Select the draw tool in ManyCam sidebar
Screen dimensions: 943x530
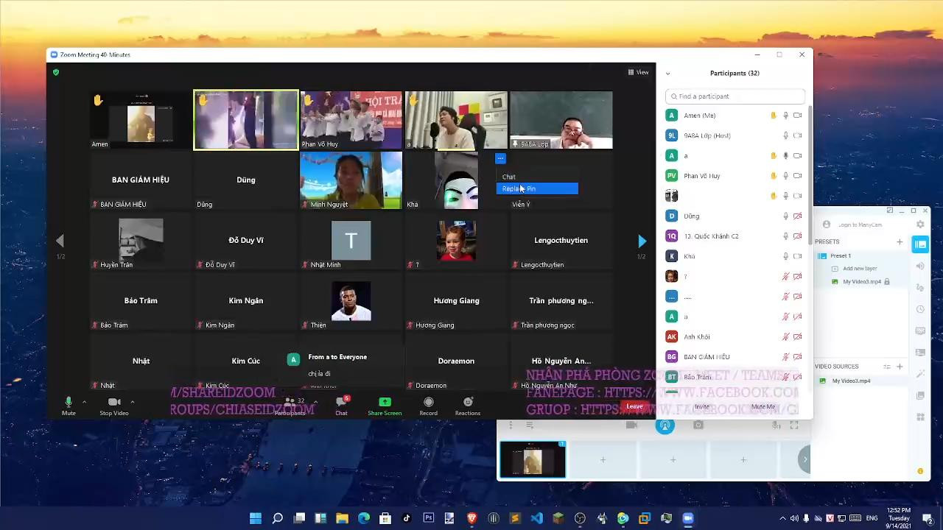pyautogui.click(x=920, y=288)
